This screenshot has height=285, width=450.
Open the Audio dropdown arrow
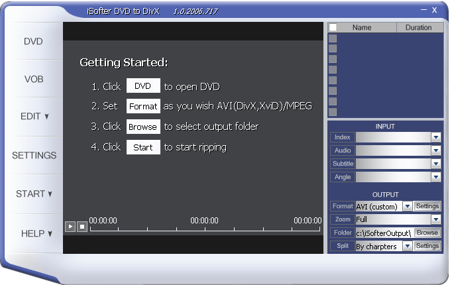[436, 150]
